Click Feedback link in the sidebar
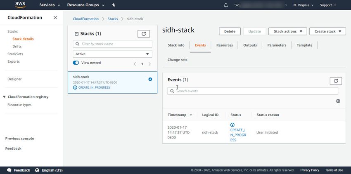The height and width of the screenshot is (174, 351). (x=13, y=148)
